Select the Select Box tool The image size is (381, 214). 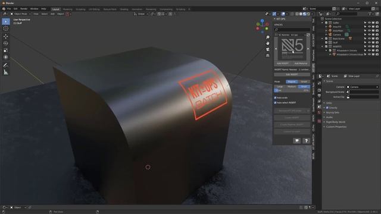click(x=6, y=21)
